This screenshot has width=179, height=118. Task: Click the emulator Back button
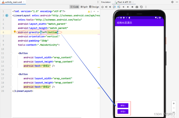click(123, 7)
